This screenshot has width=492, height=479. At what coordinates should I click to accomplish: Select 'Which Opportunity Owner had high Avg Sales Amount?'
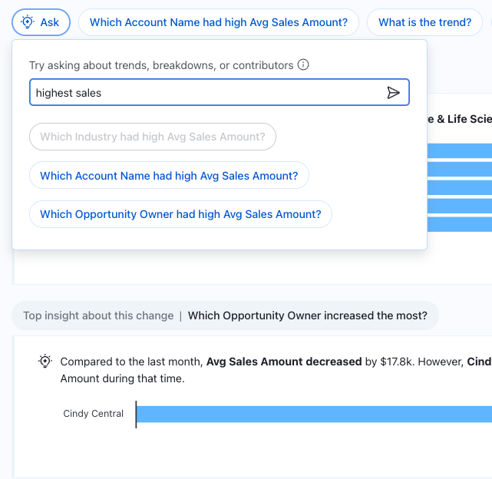(x=180, y=214)
